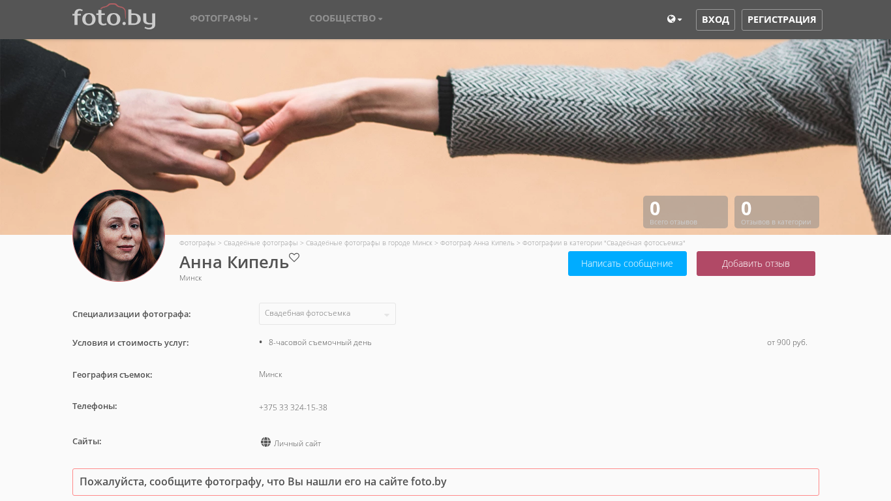
Task: Click the Отзывов в категории counter box
Action: pyautogui.click(x=776, y=212)
